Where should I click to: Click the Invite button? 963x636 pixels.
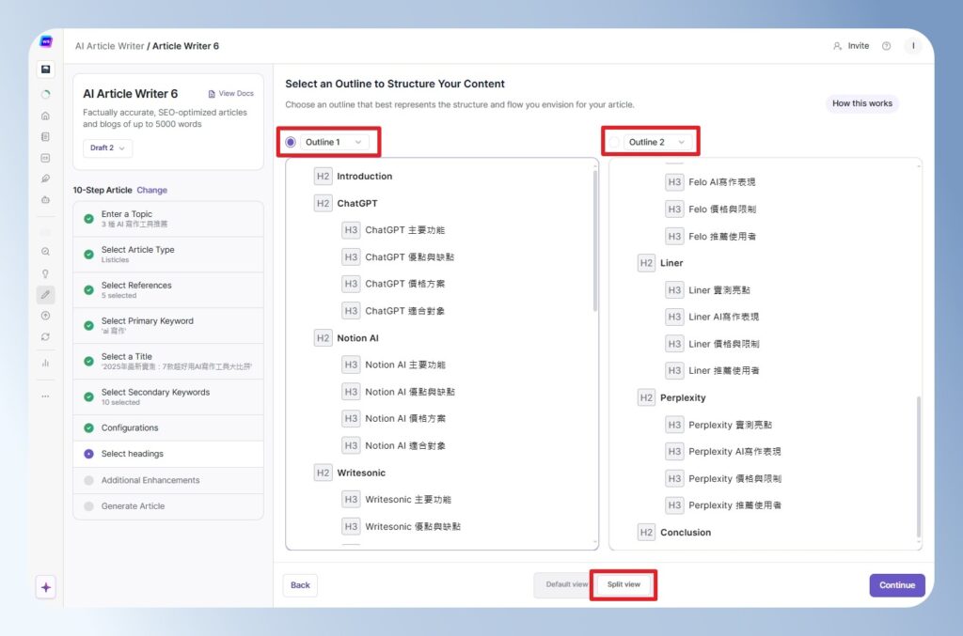click(851, 46)
